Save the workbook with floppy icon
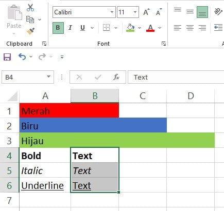 (7, 57)
